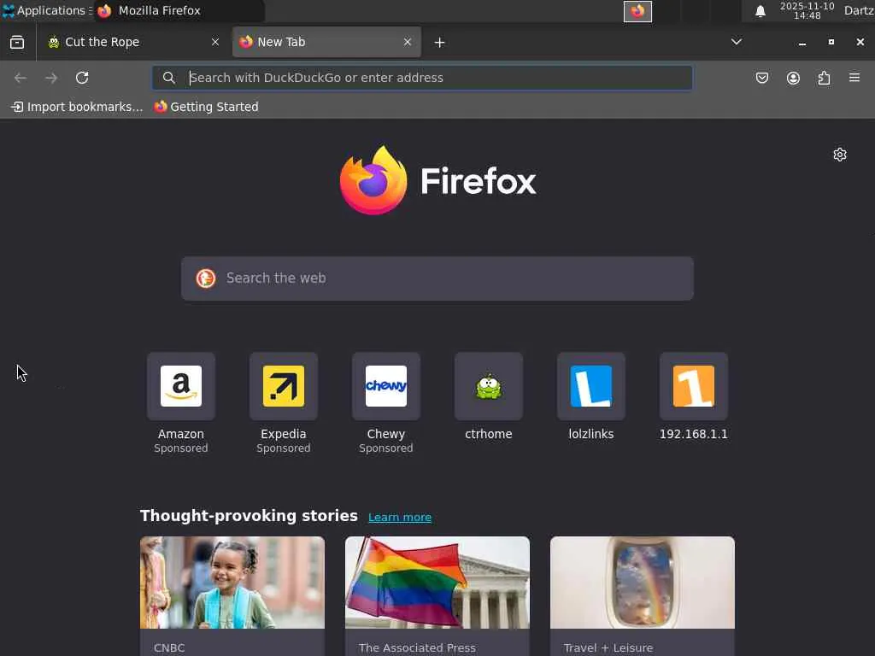Go back with the back arrow
The height and width of the screenshot is (656, 875).
click(21, 78)
